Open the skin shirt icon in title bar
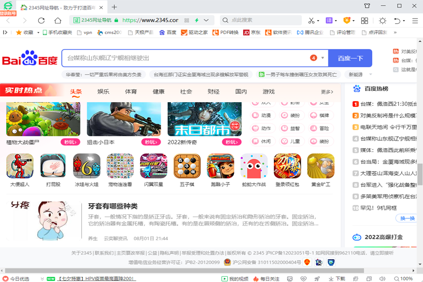This screenshot has height=282, width=423. 367,6
